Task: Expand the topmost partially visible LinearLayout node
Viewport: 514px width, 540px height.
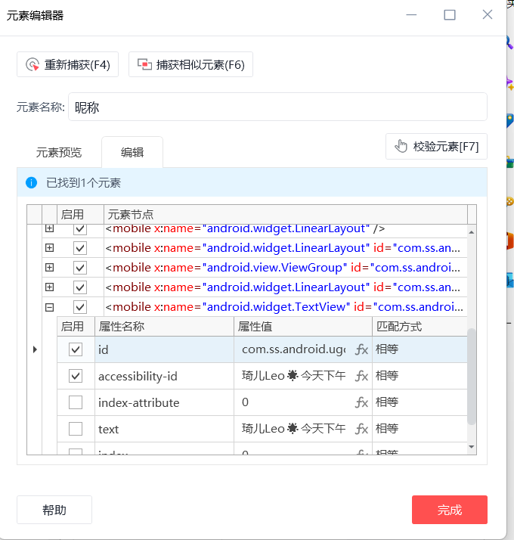Action: pyautogui.click(x=50, y=228)
